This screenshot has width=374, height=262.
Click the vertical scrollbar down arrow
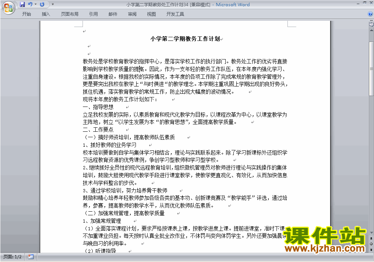tap(371, 233)
